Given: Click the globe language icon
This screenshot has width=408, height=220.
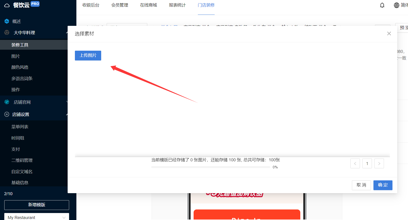Looking at the screenshot, I should click(x=396, y=5).
